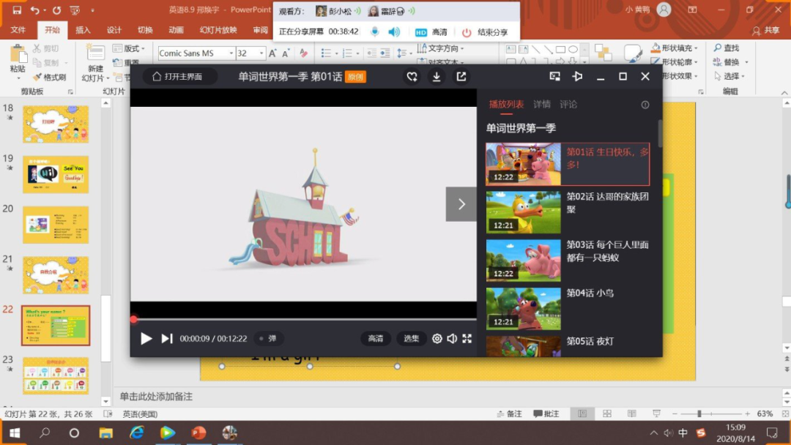The image size is (791, 445).
Task: Open the 高清 quality selector
Action: 375,339
